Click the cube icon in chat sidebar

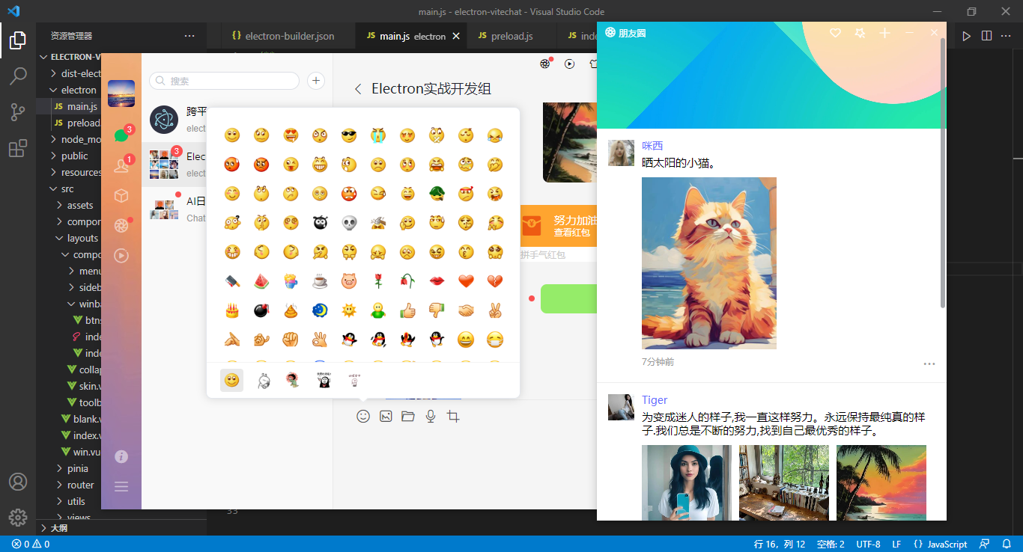coord(121,195)
